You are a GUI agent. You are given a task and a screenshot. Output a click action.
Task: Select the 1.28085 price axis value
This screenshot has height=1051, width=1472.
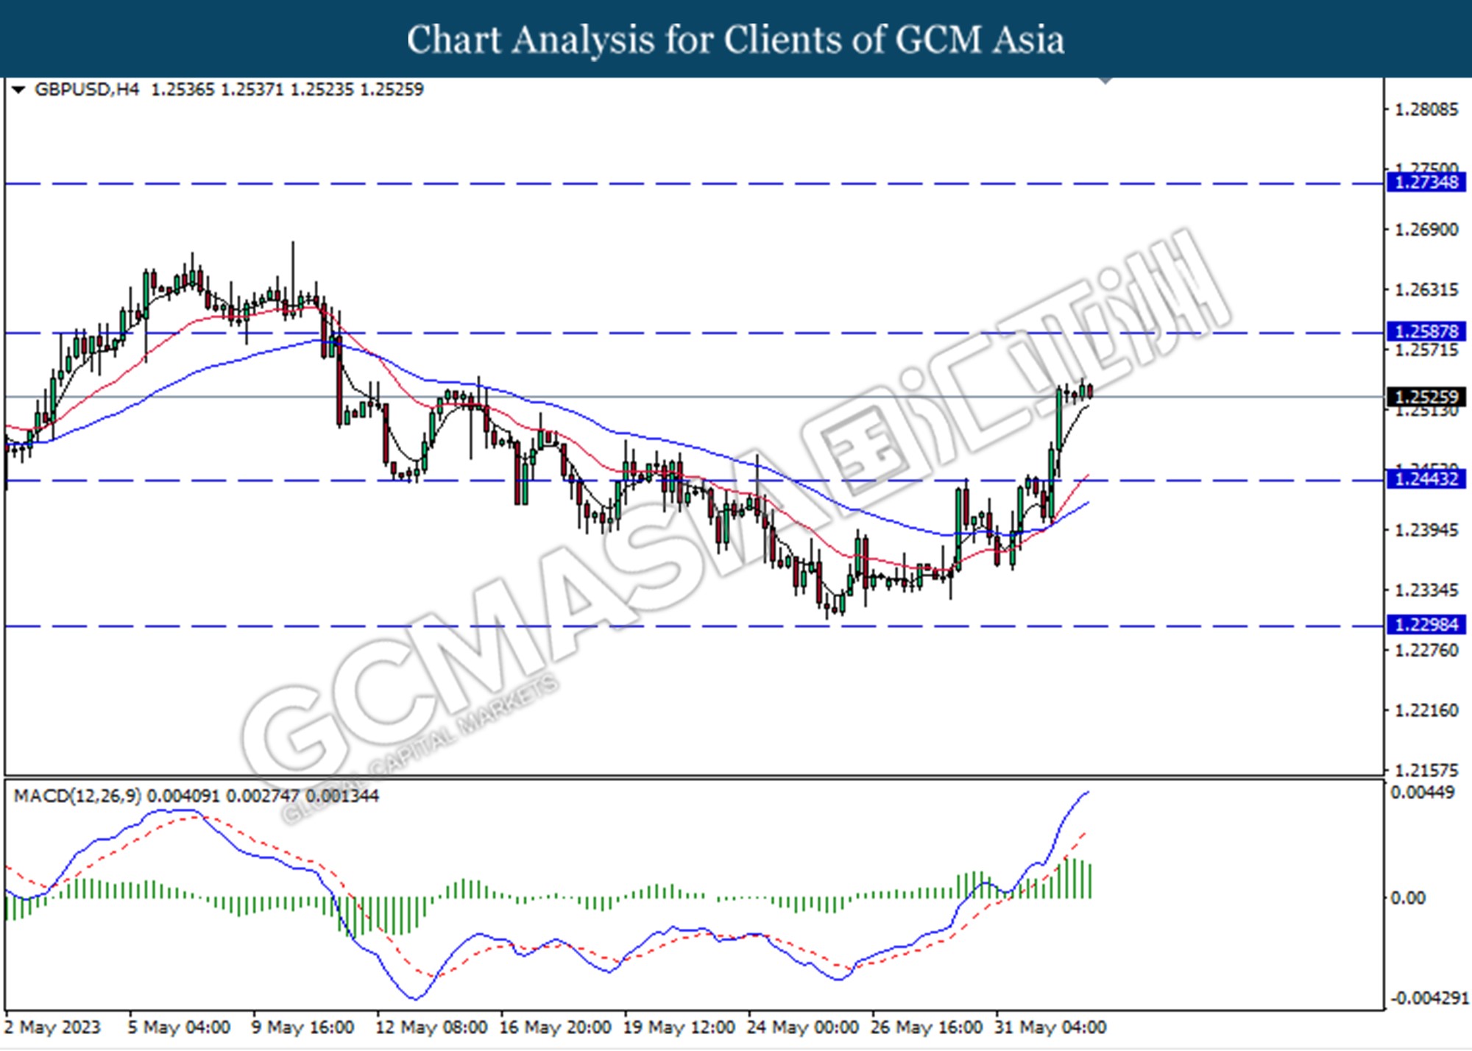pyautogui.click(x=1426, y=110)
